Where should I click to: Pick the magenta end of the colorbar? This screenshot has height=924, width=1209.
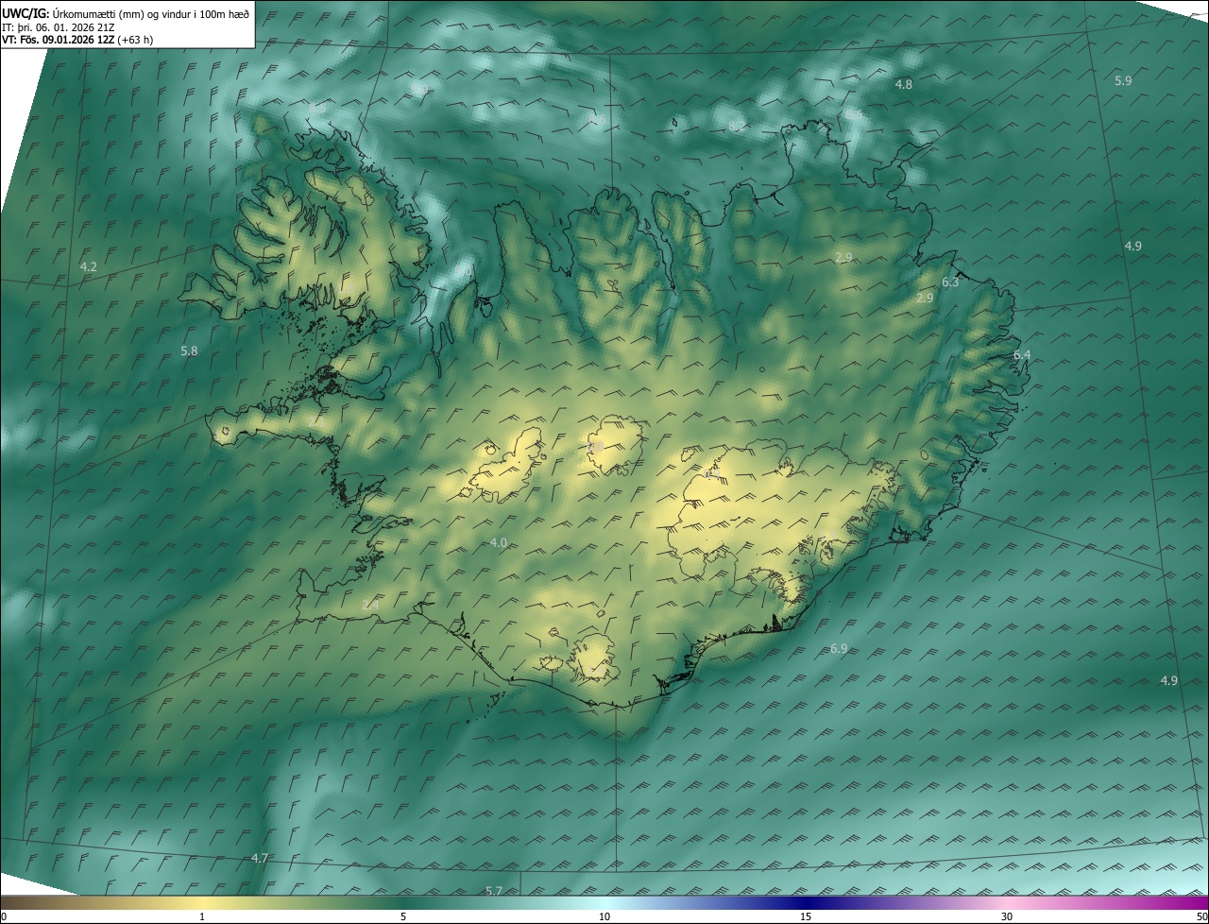(1195, 902)
